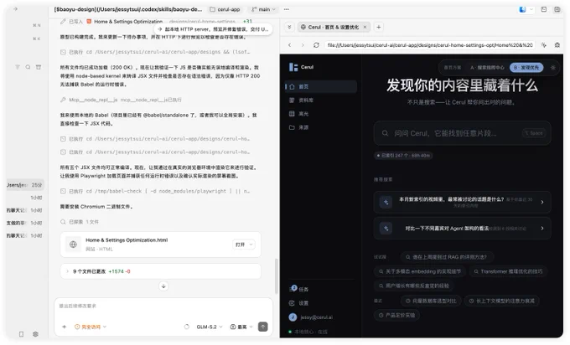Click the cerul-app folder label
The image size is (570, 345).
pos(225,9)
